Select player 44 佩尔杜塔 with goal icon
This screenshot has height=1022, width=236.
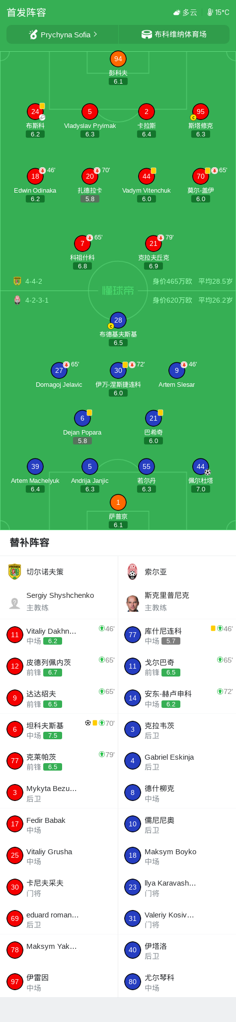click(200, 466)
